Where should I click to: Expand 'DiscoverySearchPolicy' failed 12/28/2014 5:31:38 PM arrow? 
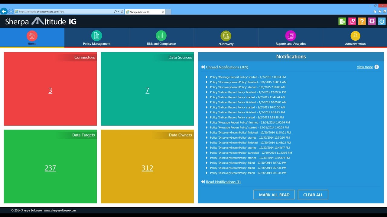(x=207, y=173)
